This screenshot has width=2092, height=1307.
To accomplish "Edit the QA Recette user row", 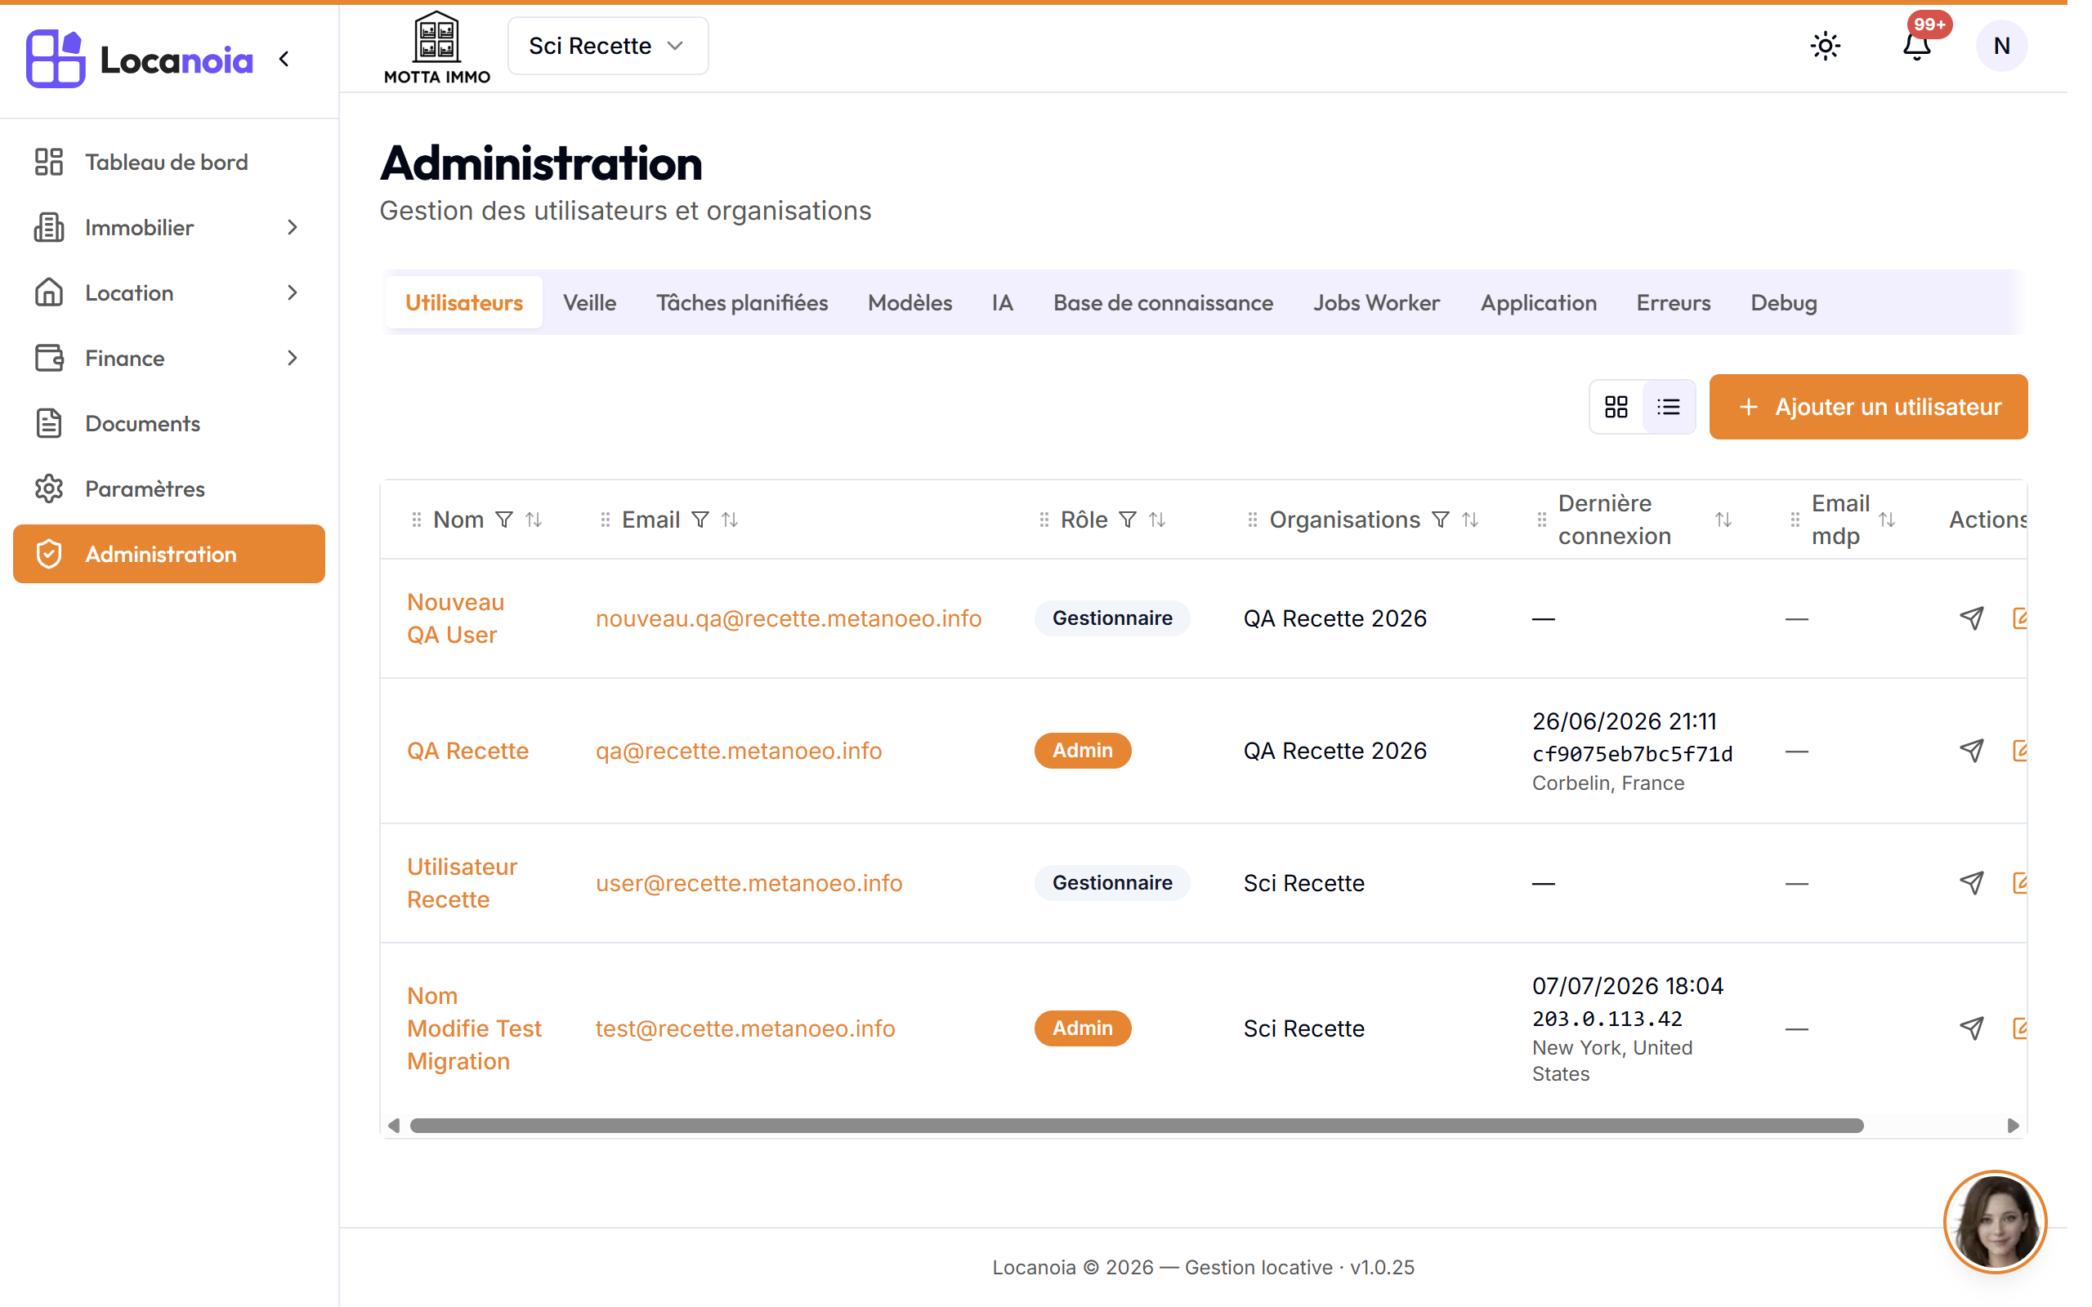I will click(x=2019, y=751).
